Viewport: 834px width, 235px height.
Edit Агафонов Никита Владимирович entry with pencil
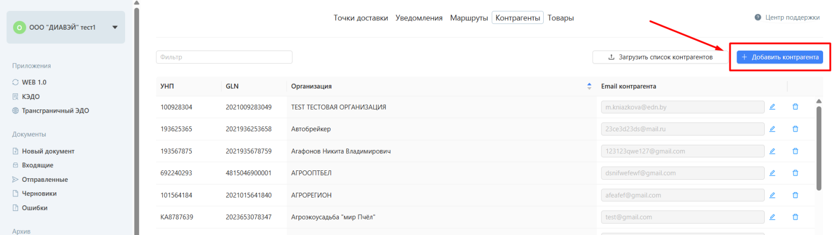[x=772, y=151]
